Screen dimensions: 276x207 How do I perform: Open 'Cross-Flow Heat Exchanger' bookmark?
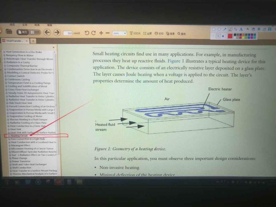click(x=23, y=90)
